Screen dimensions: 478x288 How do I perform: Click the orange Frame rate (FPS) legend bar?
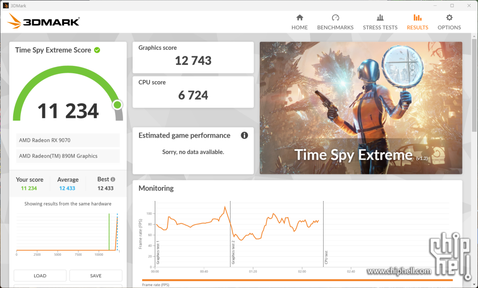tap(297, 280)
